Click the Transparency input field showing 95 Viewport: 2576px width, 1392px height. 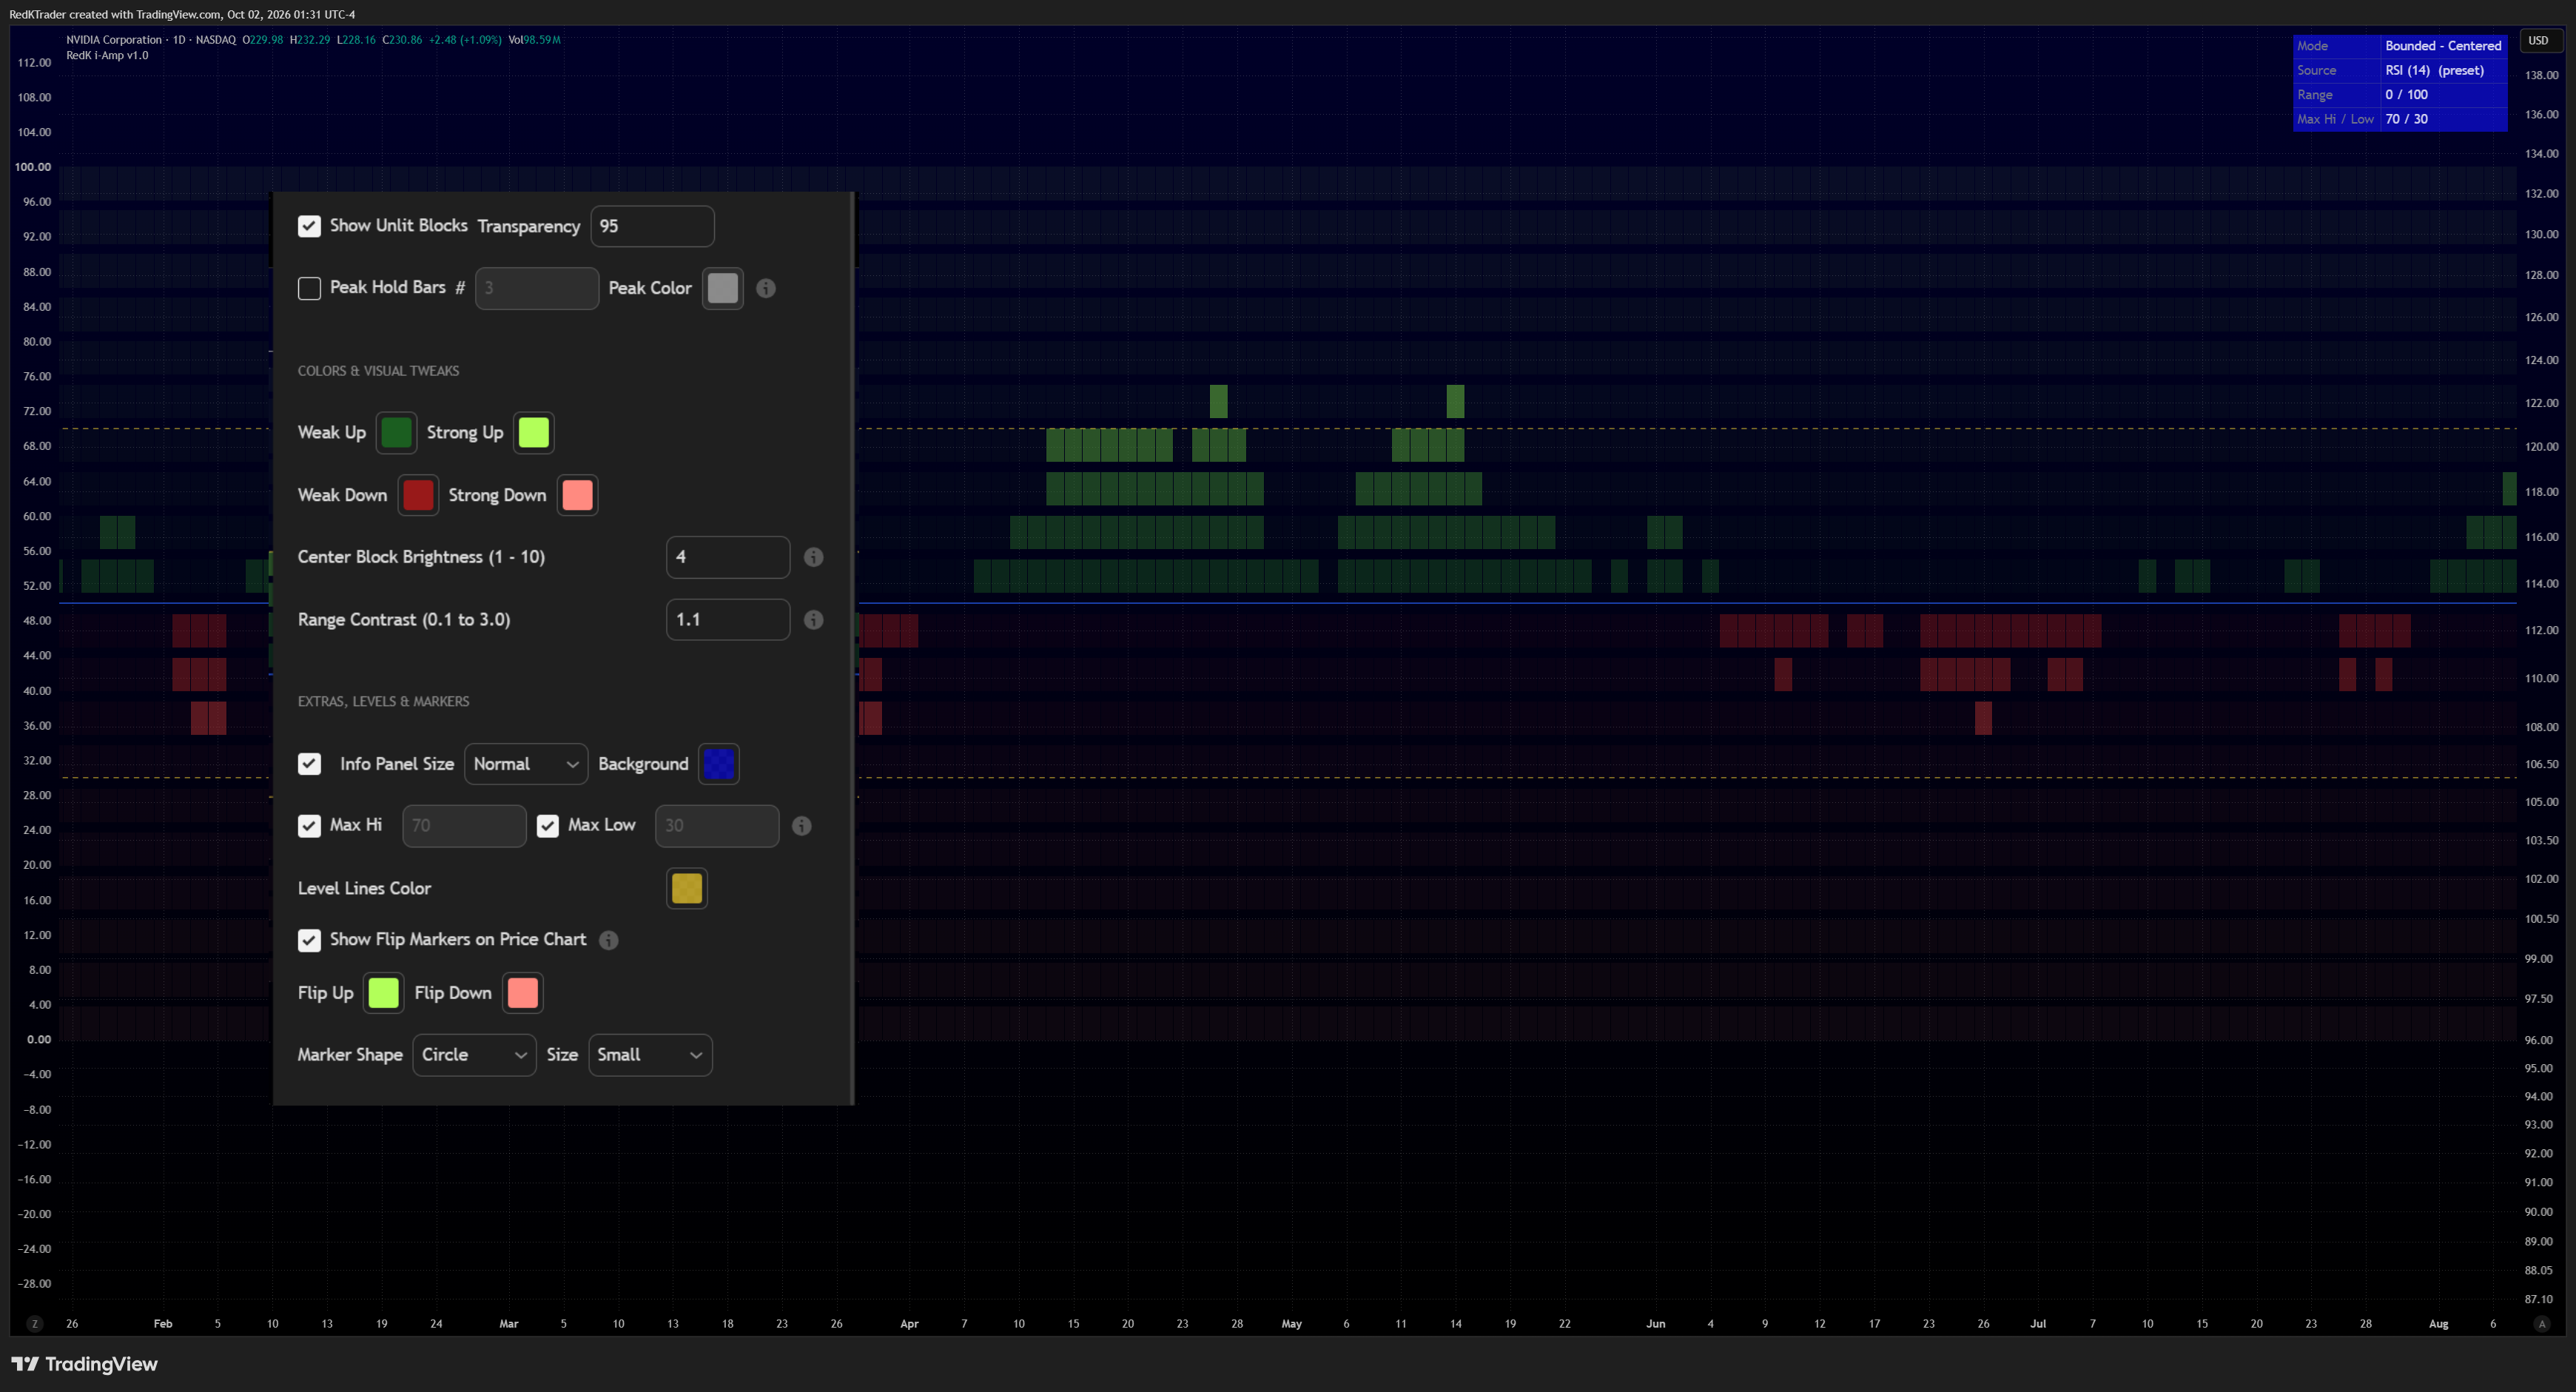[x=652, y=226]
